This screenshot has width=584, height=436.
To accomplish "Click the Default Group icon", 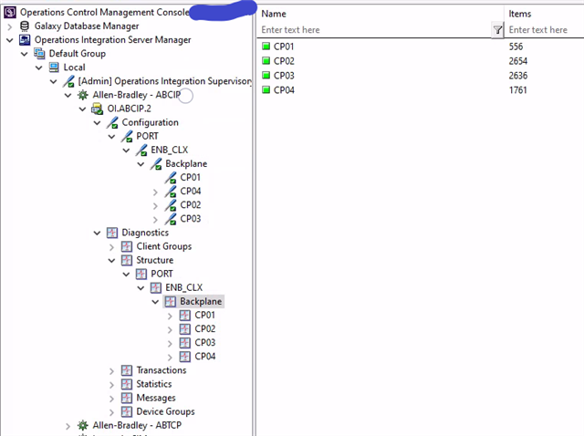I will 39,54.
